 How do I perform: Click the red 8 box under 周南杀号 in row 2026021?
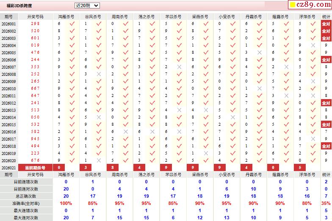(113, 168)
